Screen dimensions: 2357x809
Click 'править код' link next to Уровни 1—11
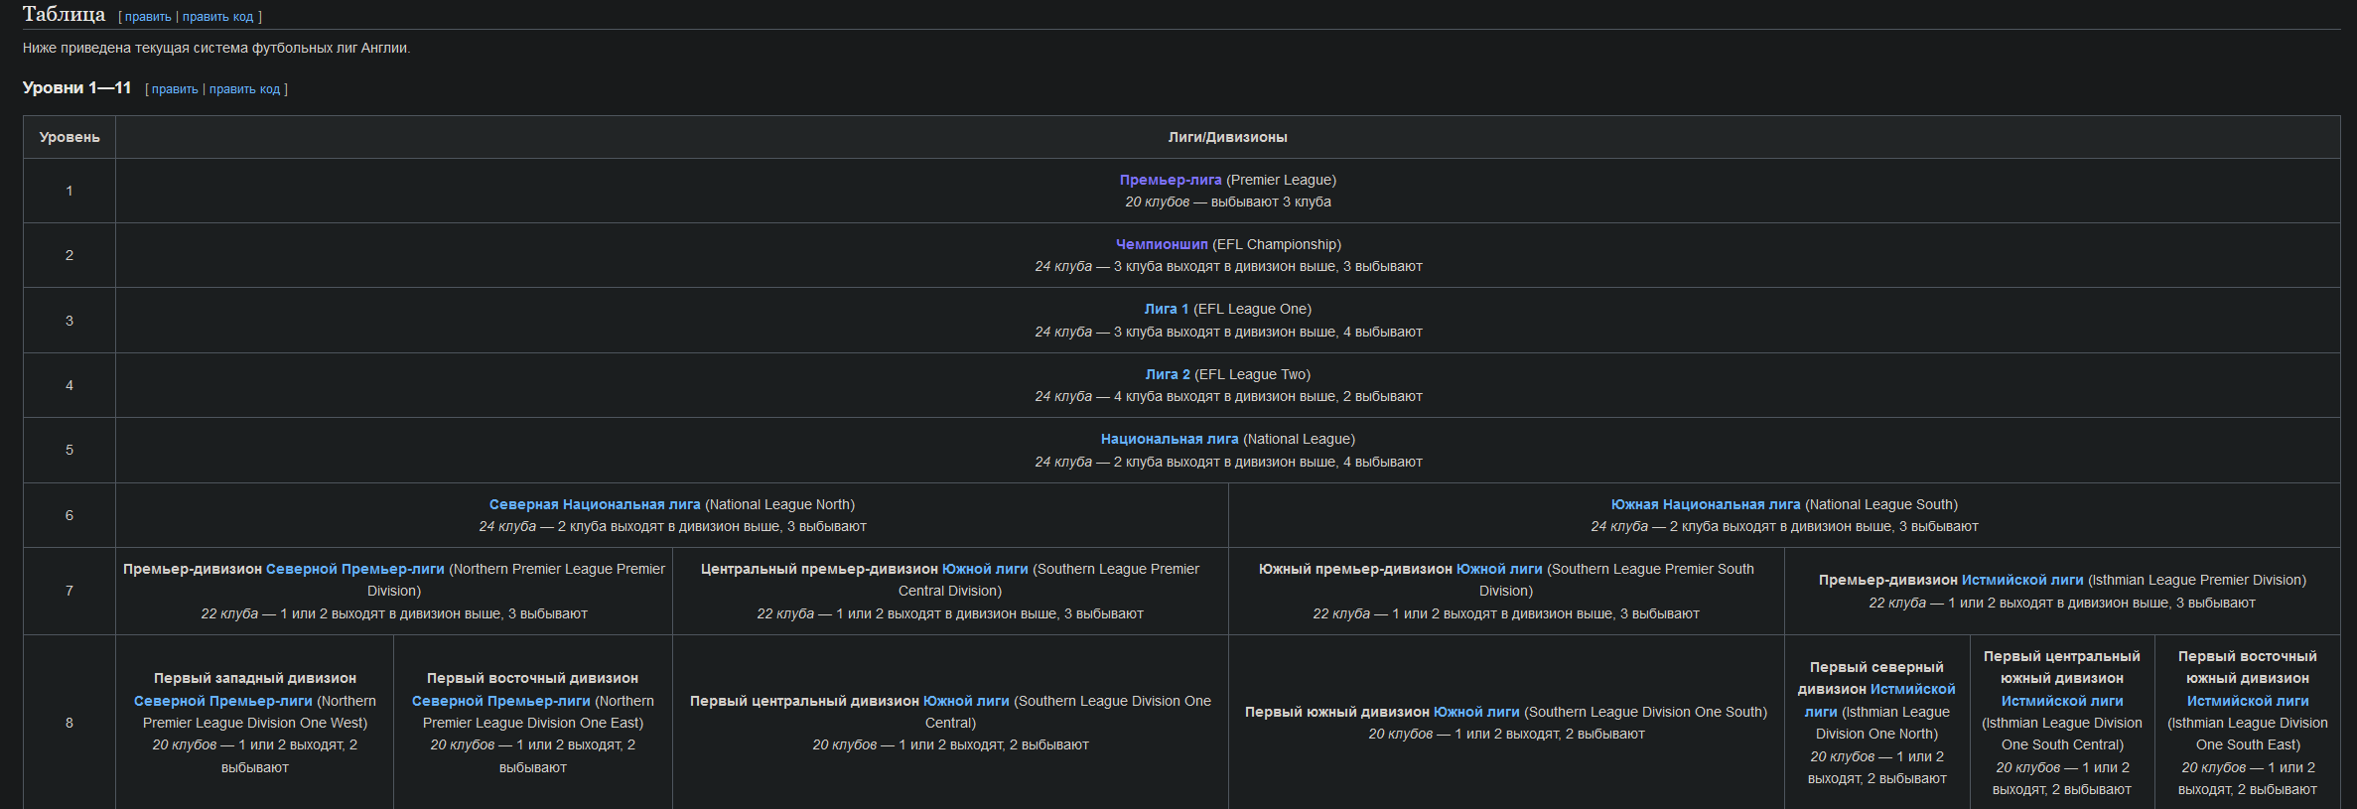point(244,89)
